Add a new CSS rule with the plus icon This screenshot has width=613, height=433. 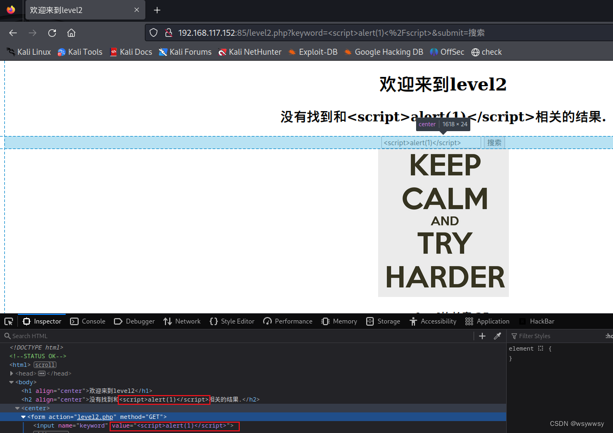tap(482, 335)
